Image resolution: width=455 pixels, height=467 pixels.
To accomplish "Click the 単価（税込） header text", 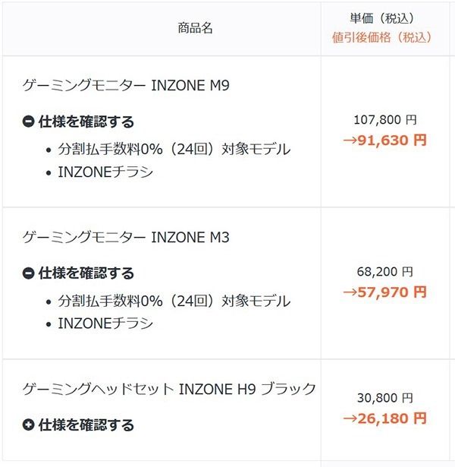I will (382, 18).
